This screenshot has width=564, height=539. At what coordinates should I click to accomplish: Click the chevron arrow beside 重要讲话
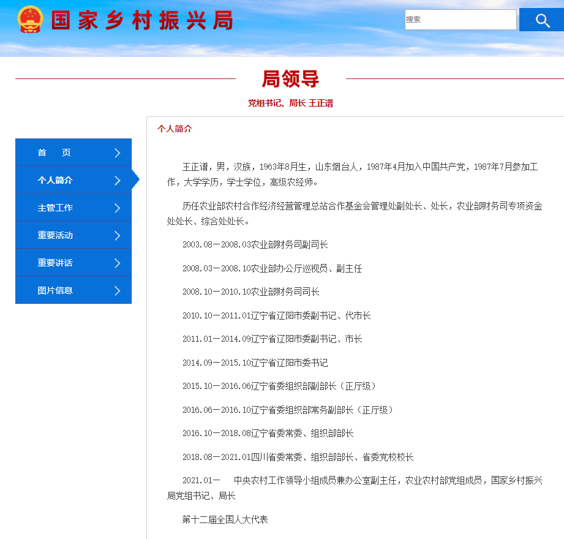(x=117, y=263)
